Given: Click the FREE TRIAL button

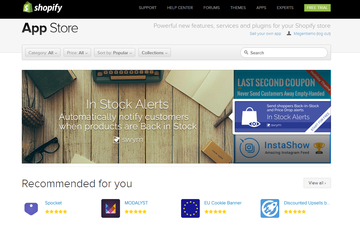Looking at the screenshot, I should point(317,7).
